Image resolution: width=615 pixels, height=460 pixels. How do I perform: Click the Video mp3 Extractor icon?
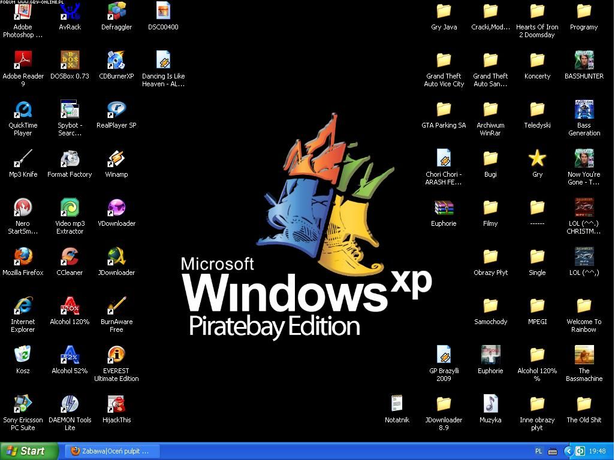(x=70, y=207)
